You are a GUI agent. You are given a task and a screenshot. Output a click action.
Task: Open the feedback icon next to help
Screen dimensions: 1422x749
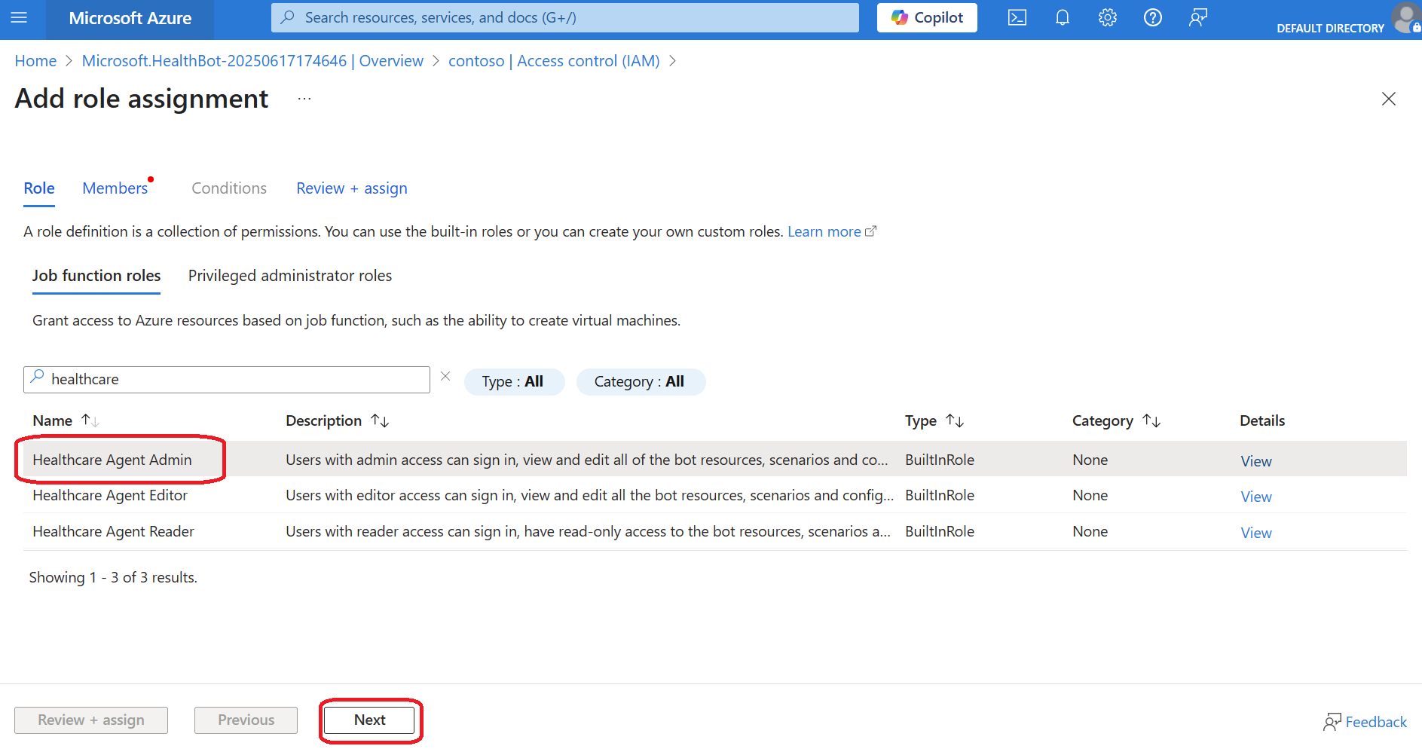click(x=1197, y=17)
